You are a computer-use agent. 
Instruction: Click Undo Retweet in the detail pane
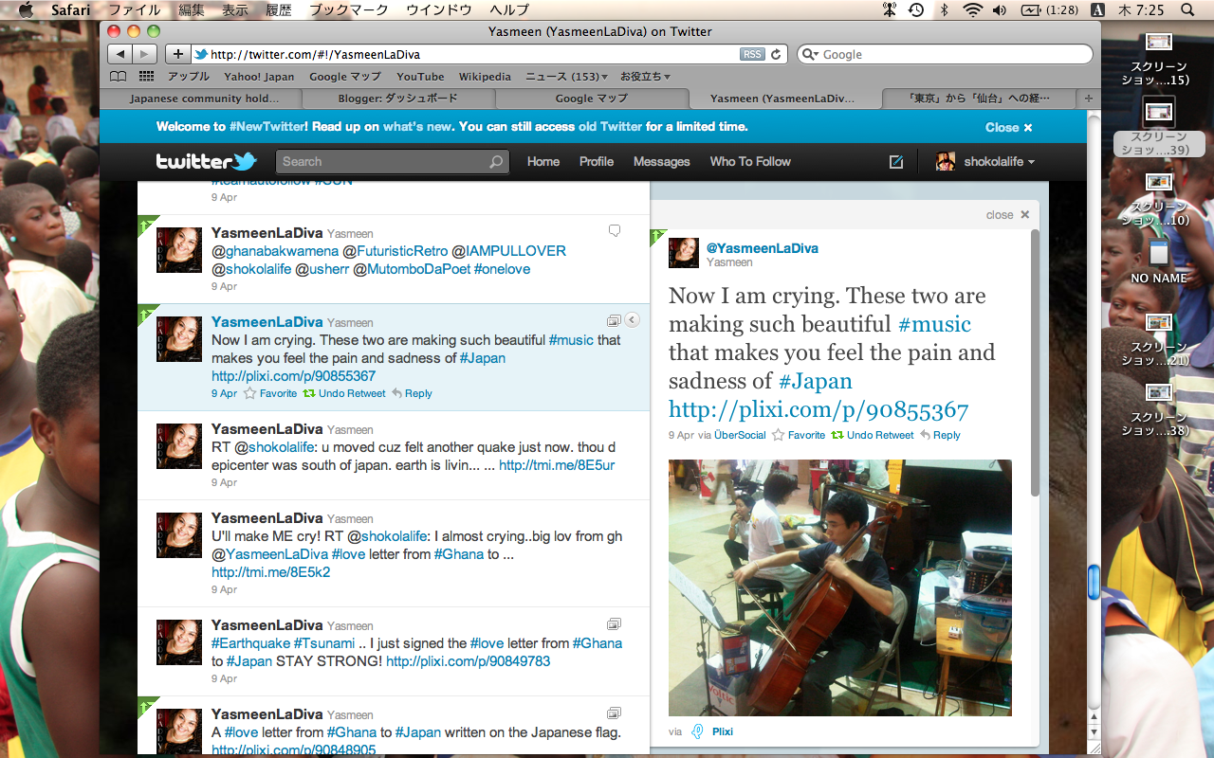(x=873, y=435)
